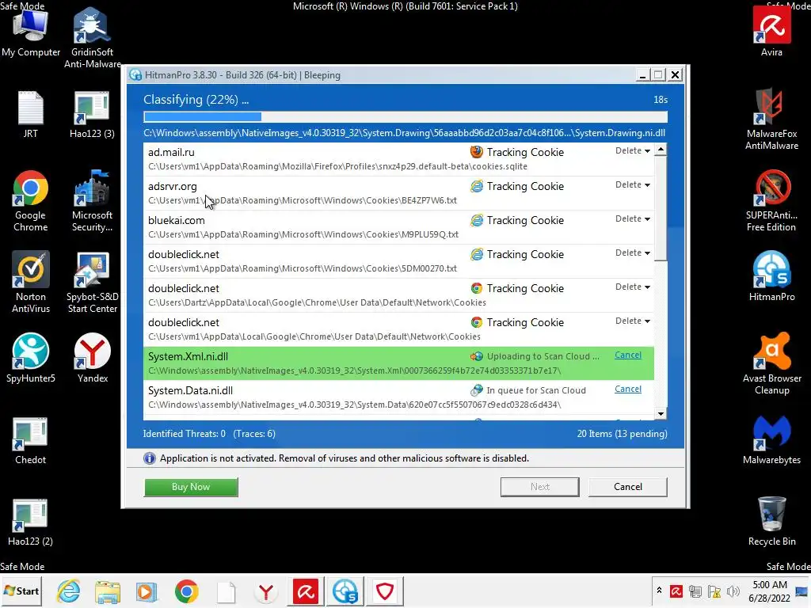
Task: Open the Hao123 (3) shortcut
Action: click(92, 114)
